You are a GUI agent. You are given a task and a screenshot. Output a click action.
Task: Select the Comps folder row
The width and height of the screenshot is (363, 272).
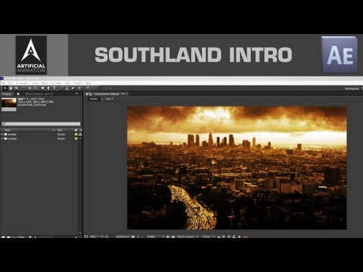[40, 138]
